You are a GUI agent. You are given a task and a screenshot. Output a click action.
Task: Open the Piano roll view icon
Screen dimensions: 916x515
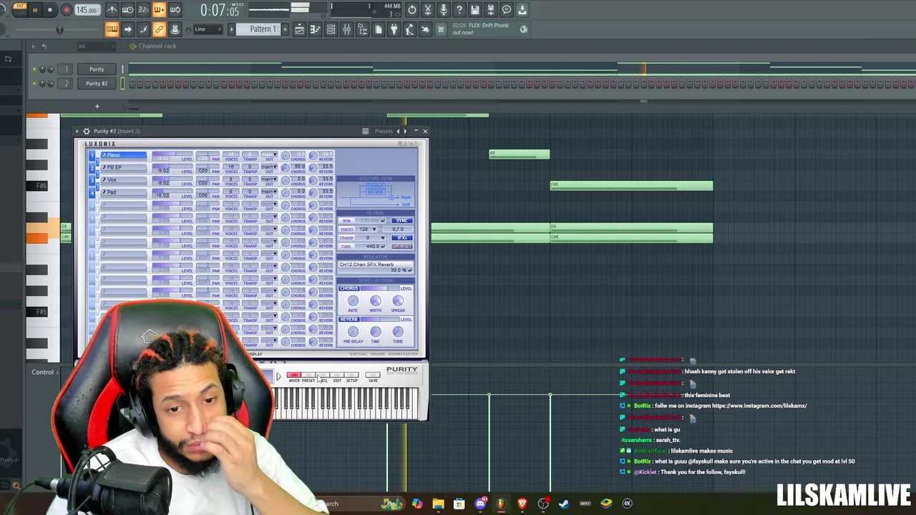(x=315, y=29)
